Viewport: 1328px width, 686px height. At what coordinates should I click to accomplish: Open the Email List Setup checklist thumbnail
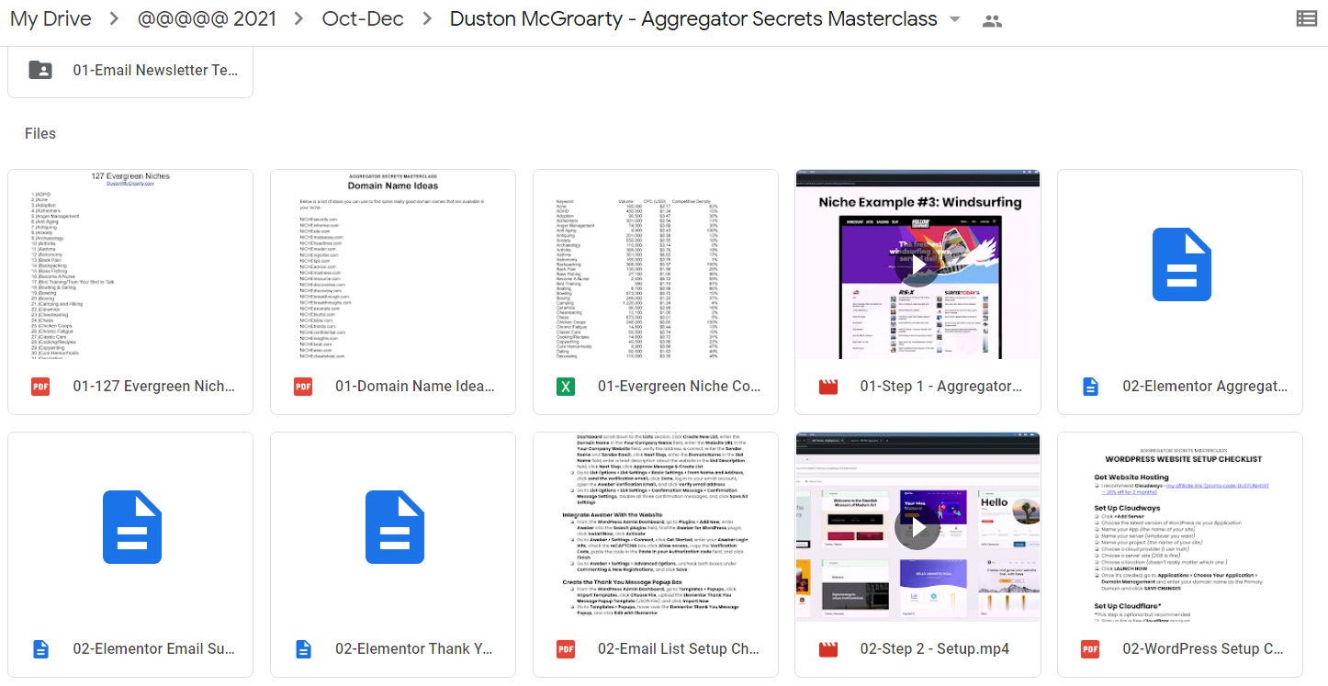(x=656, y=527)
